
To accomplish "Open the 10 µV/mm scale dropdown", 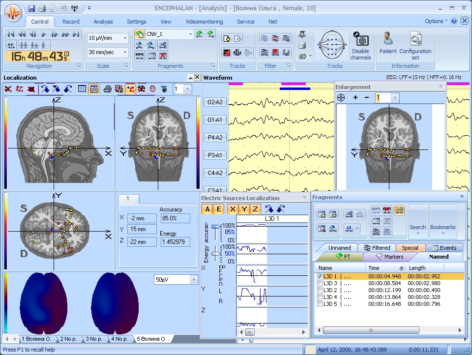I will tap(124, 38).
